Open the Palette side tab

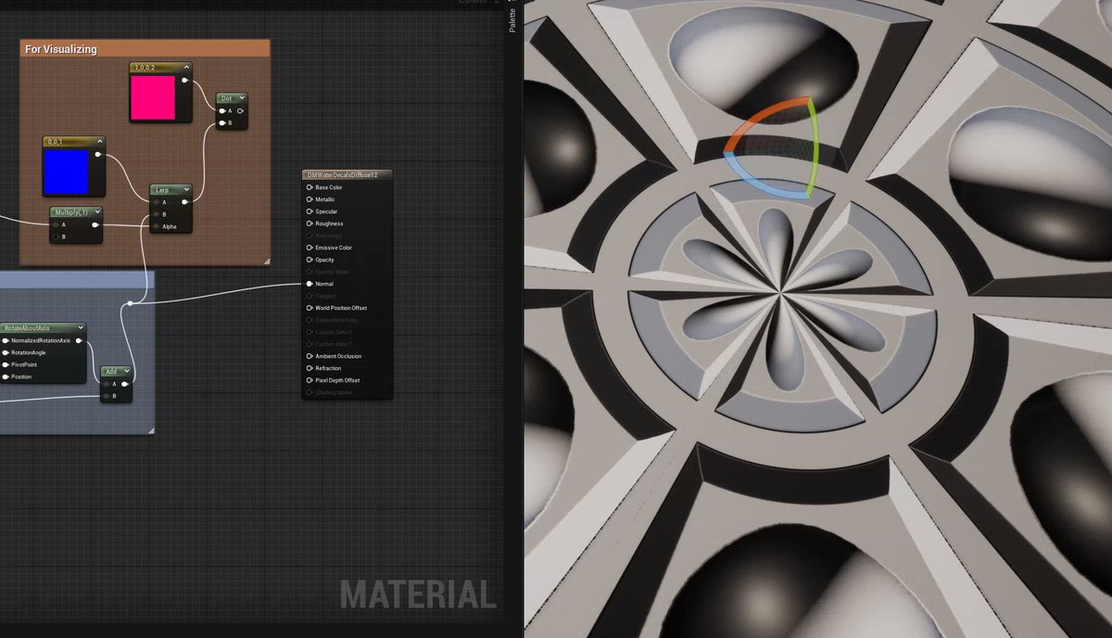pyautogui.click(x=512, y=19)
